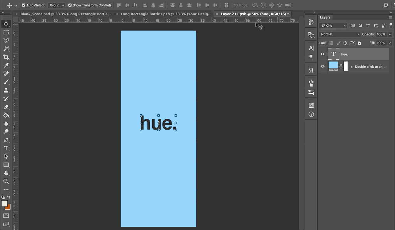Image resolution: width=395 pixels, height=230 pixels.
Task: Filter layers by type layers
Action: click(368, 25)
